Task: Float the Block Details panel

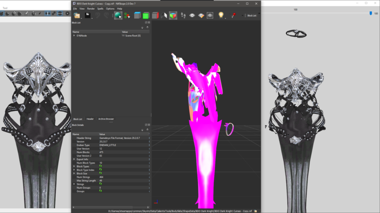Action: (146, 125)
